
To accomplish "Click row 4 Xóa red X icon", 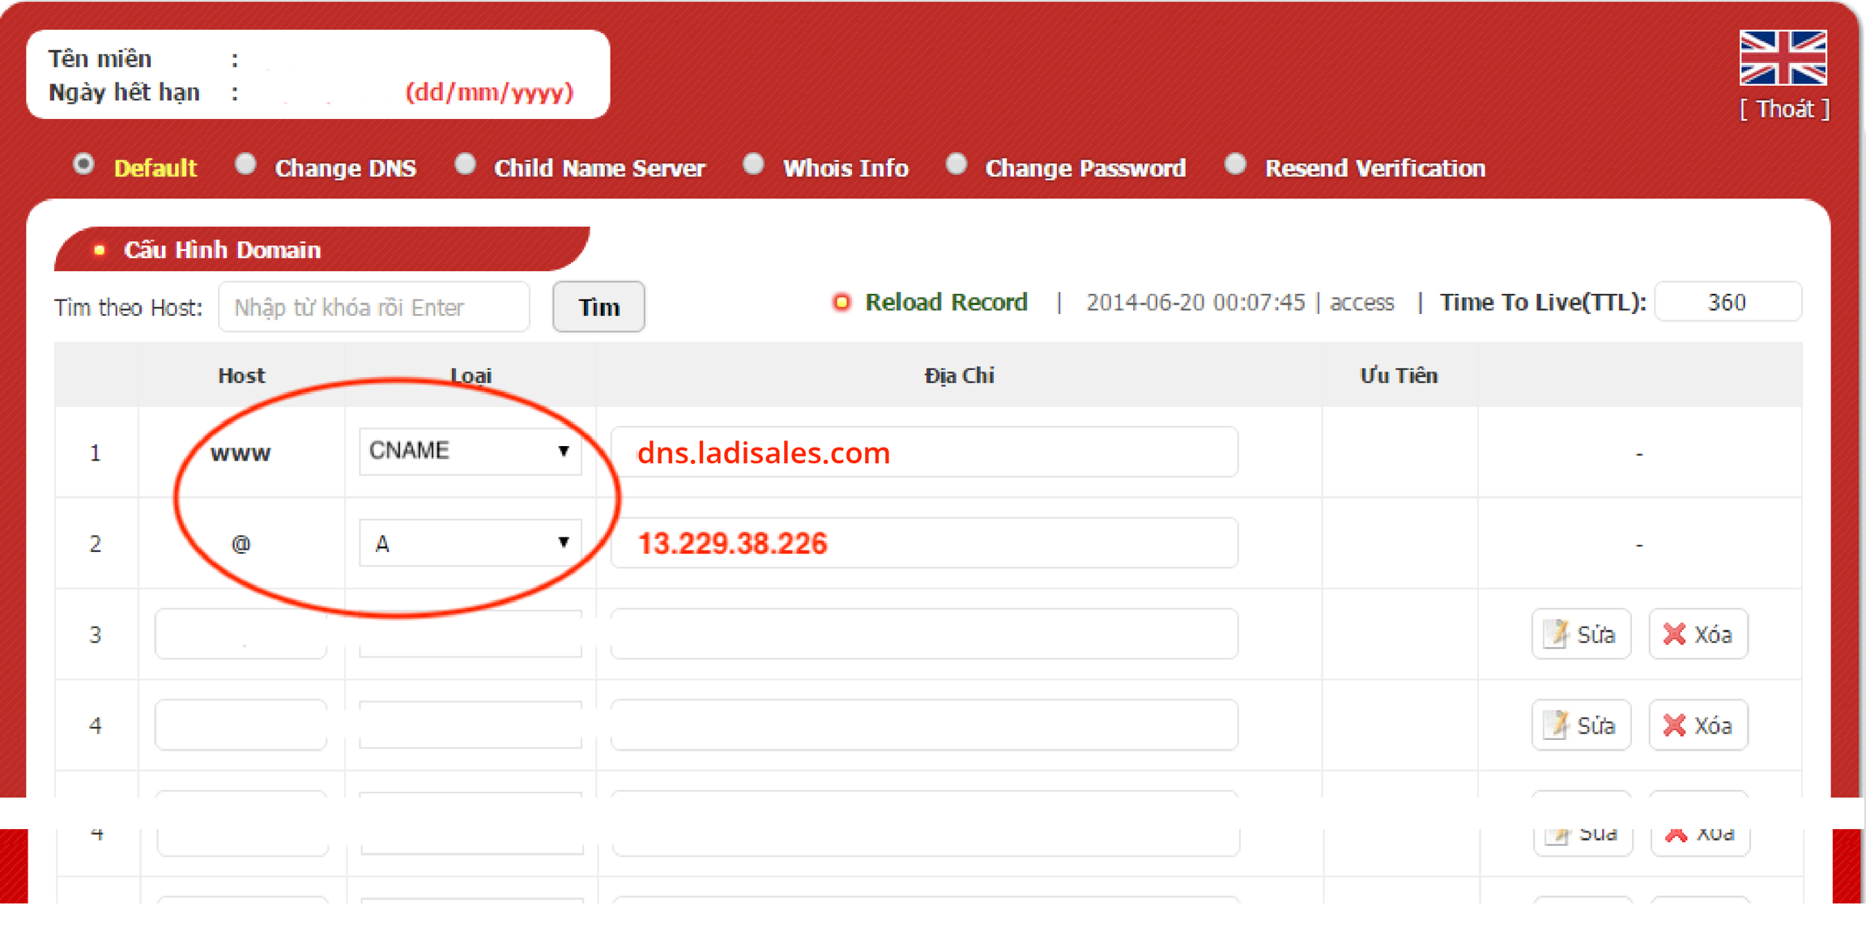I will (1673, 725).
